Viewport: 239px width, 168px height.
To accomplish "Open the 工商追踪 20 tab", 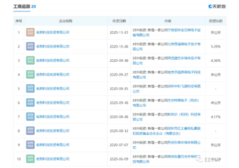I will click(24, 7).
